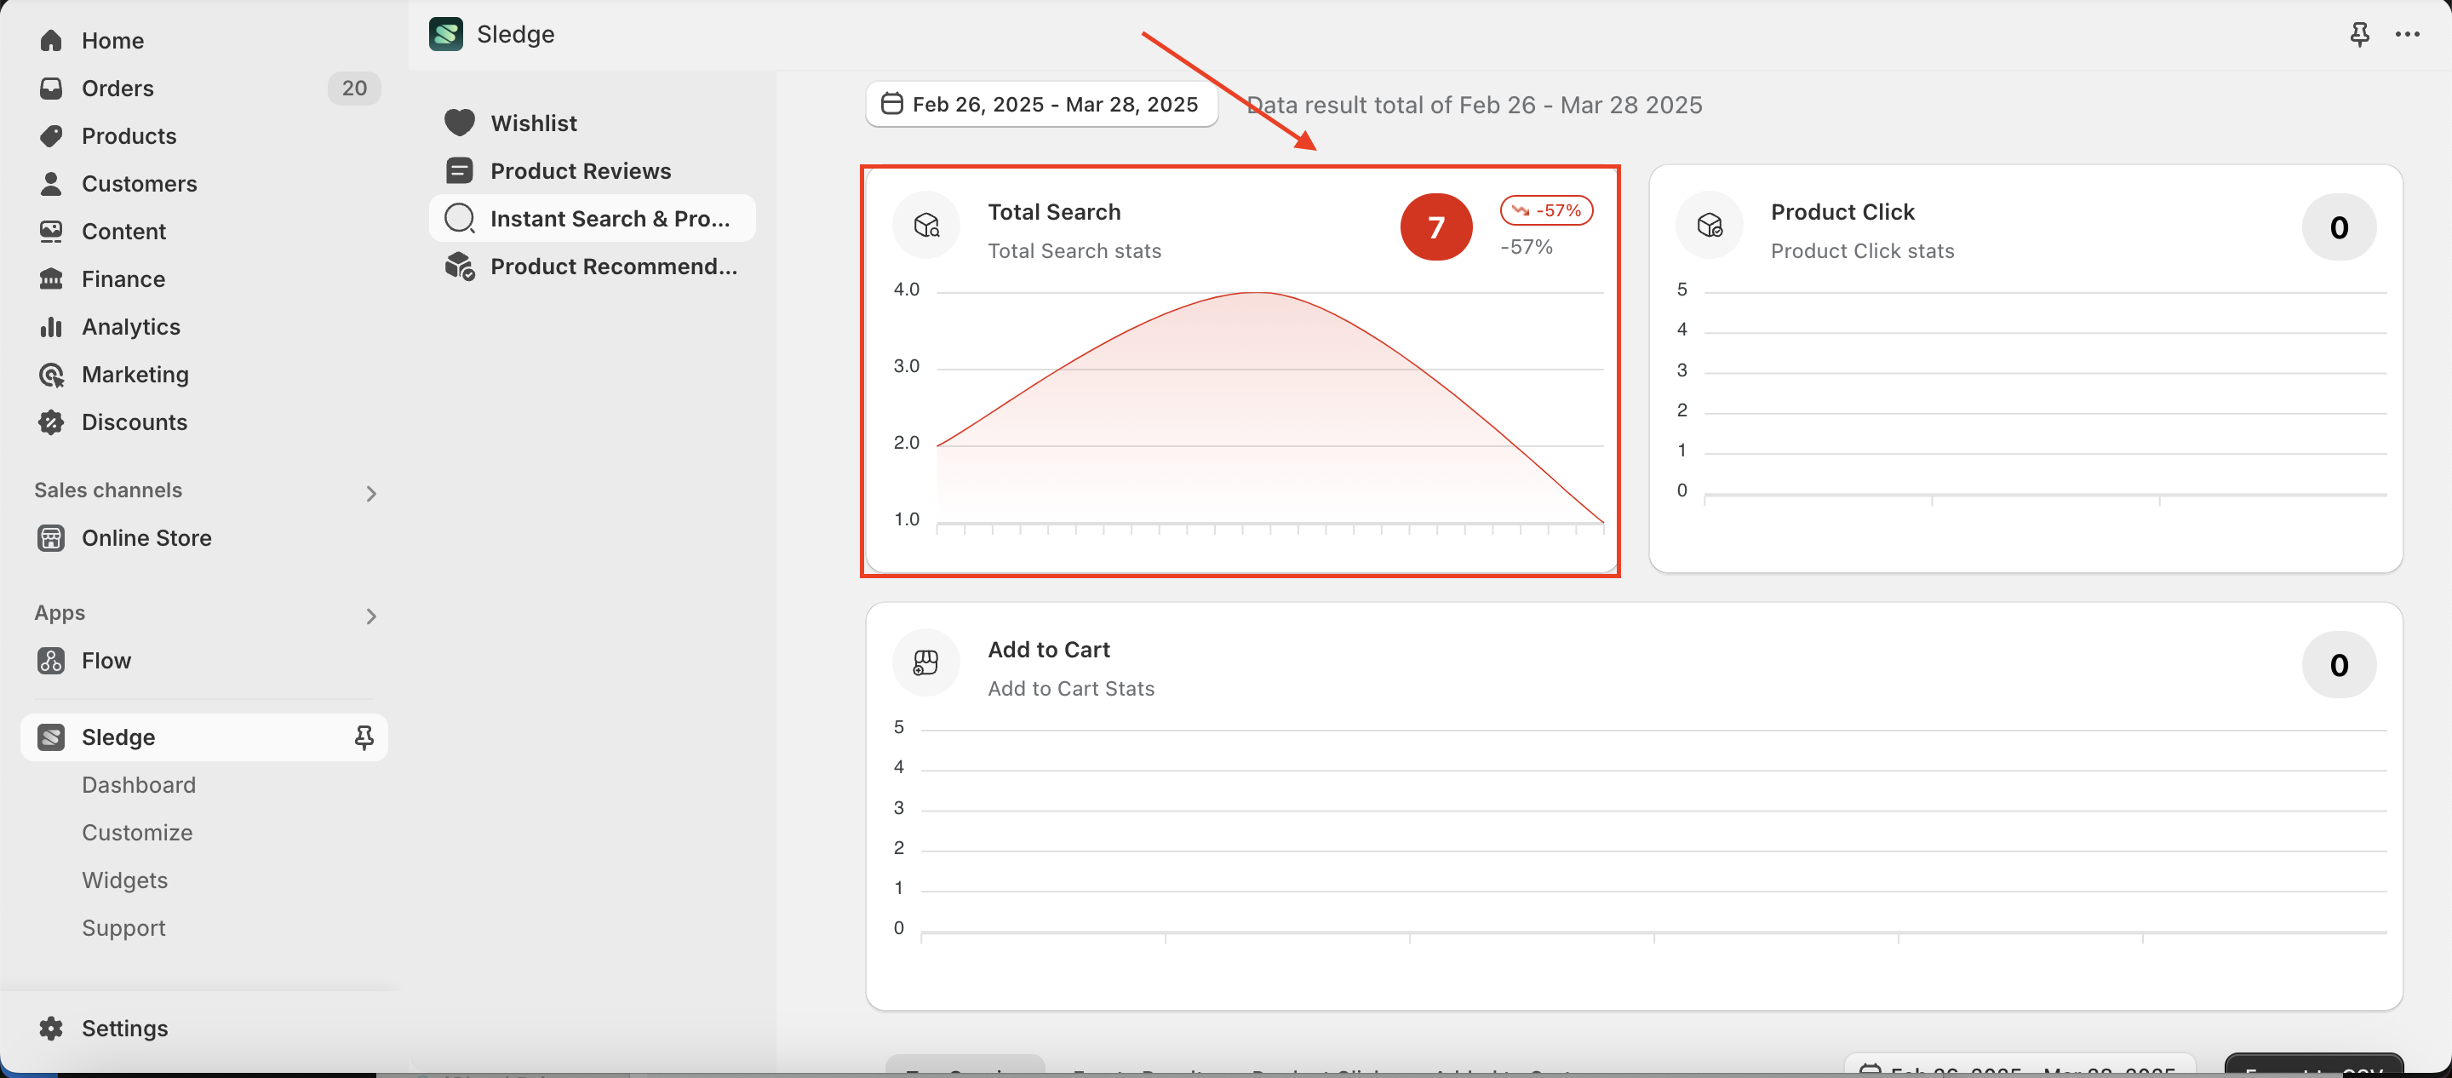Click the Add to Cart basket icon

pyautogui.click(x=926, y=662)
